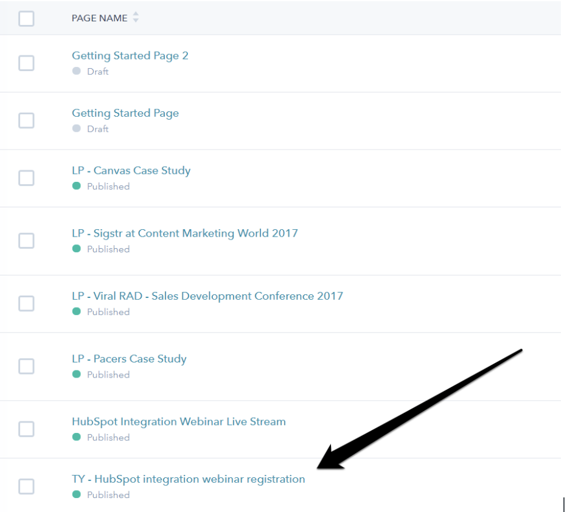This screenshot has height=512, width=567.
Task: Open LP - Viral RAD - Sales Development Conference 2017
Action: pyautogui.click(x=207, y=296)
